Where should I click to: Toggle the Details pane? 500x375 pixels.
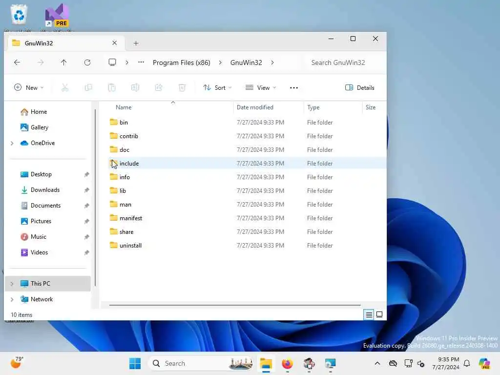(x=360, y=88)
